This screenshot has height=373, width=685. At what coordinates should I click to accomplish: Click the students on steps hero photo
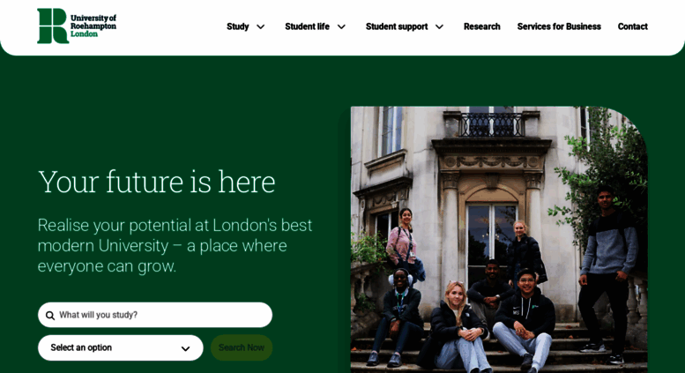point(499,239)
